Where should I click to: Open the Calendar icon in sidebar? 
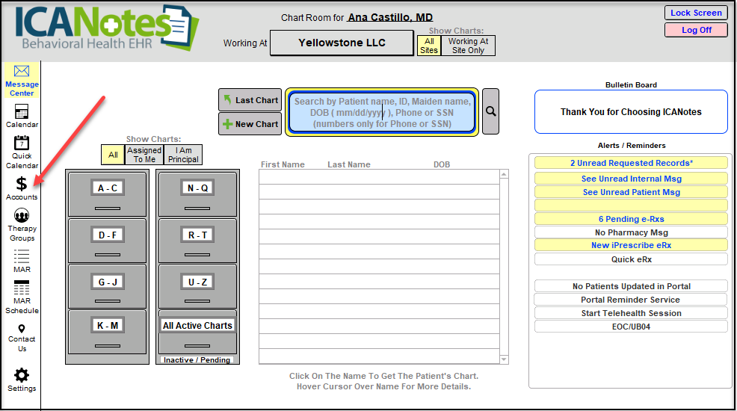coord(22,112)
